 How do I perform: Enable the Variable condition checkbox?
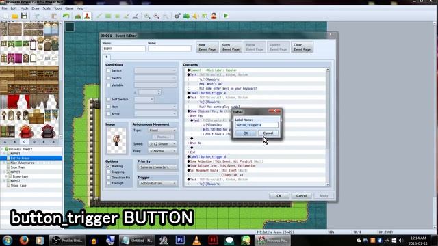click(x=108, y=85)
